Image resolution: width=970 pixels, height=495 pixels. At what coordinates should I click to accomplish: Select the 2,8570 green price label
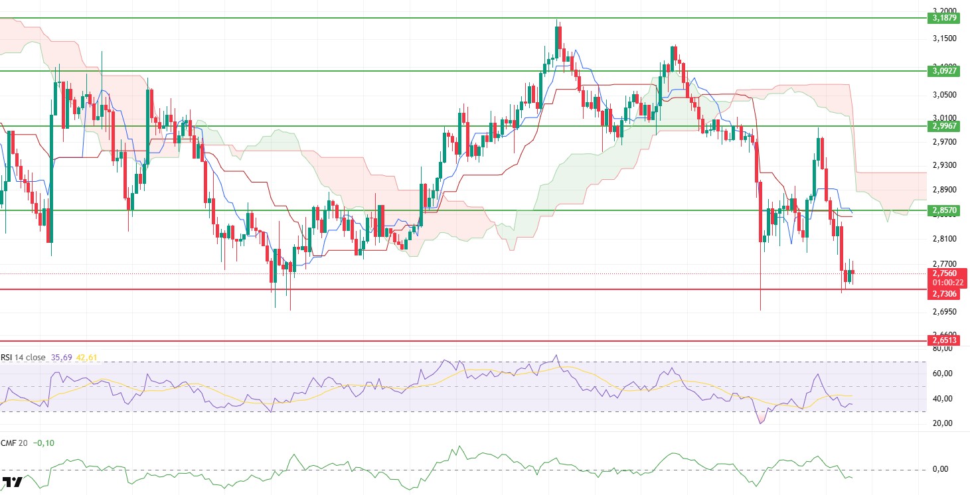pos(944,210)
